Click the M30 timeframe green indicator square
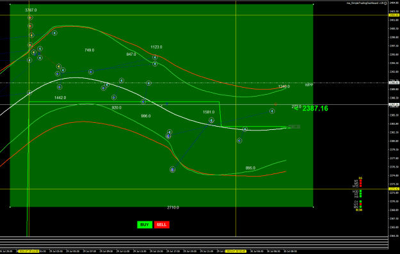This screenshot has height=254, width=400. click(x=360, y=191)
